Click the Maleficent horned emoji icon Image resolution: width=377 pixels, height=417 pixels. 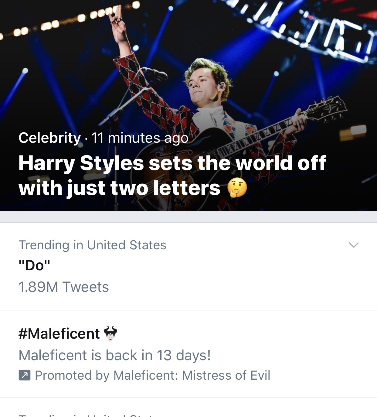pyautogui.click(x=110, y=333)
